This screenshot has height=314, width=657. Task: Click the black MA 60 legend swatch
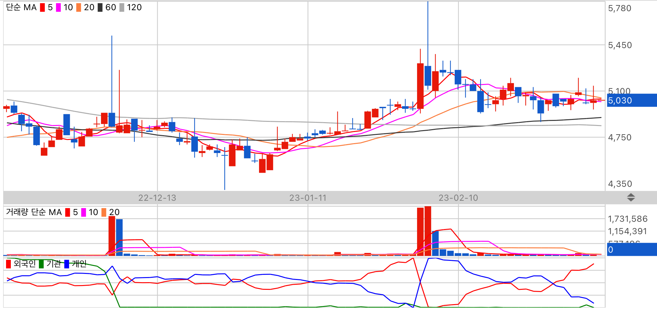tap(100, 7)
